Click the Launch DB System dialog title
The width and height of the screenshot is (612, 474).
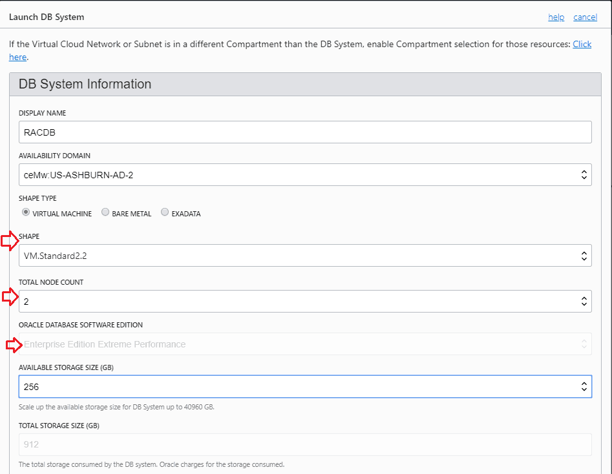[47, 17]
